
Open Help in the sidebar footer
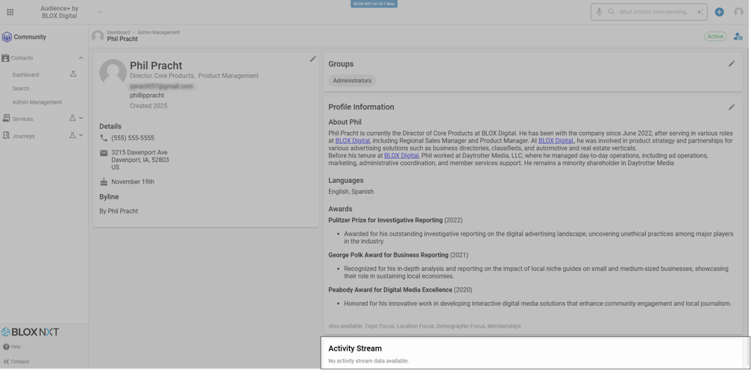(11, 347)
